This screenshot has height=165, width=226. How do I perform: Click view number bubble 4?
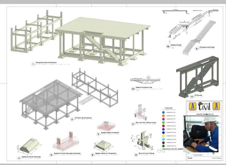click(51, 155)
